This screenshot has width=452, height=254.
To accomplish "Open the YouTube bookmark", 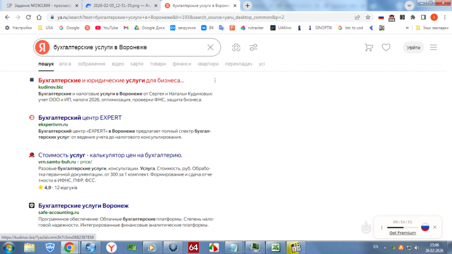I will coord(107,28).
